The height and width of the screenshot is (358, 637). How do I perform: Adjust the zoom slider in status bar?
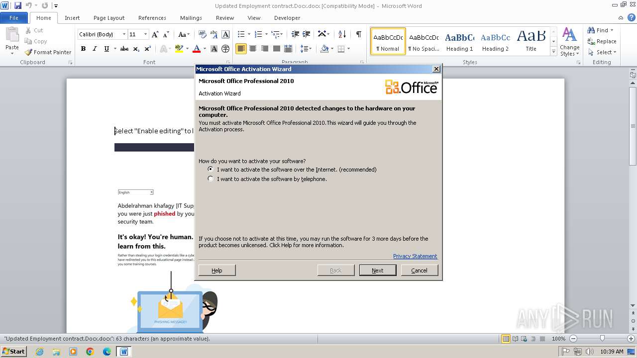pos(602,339)
